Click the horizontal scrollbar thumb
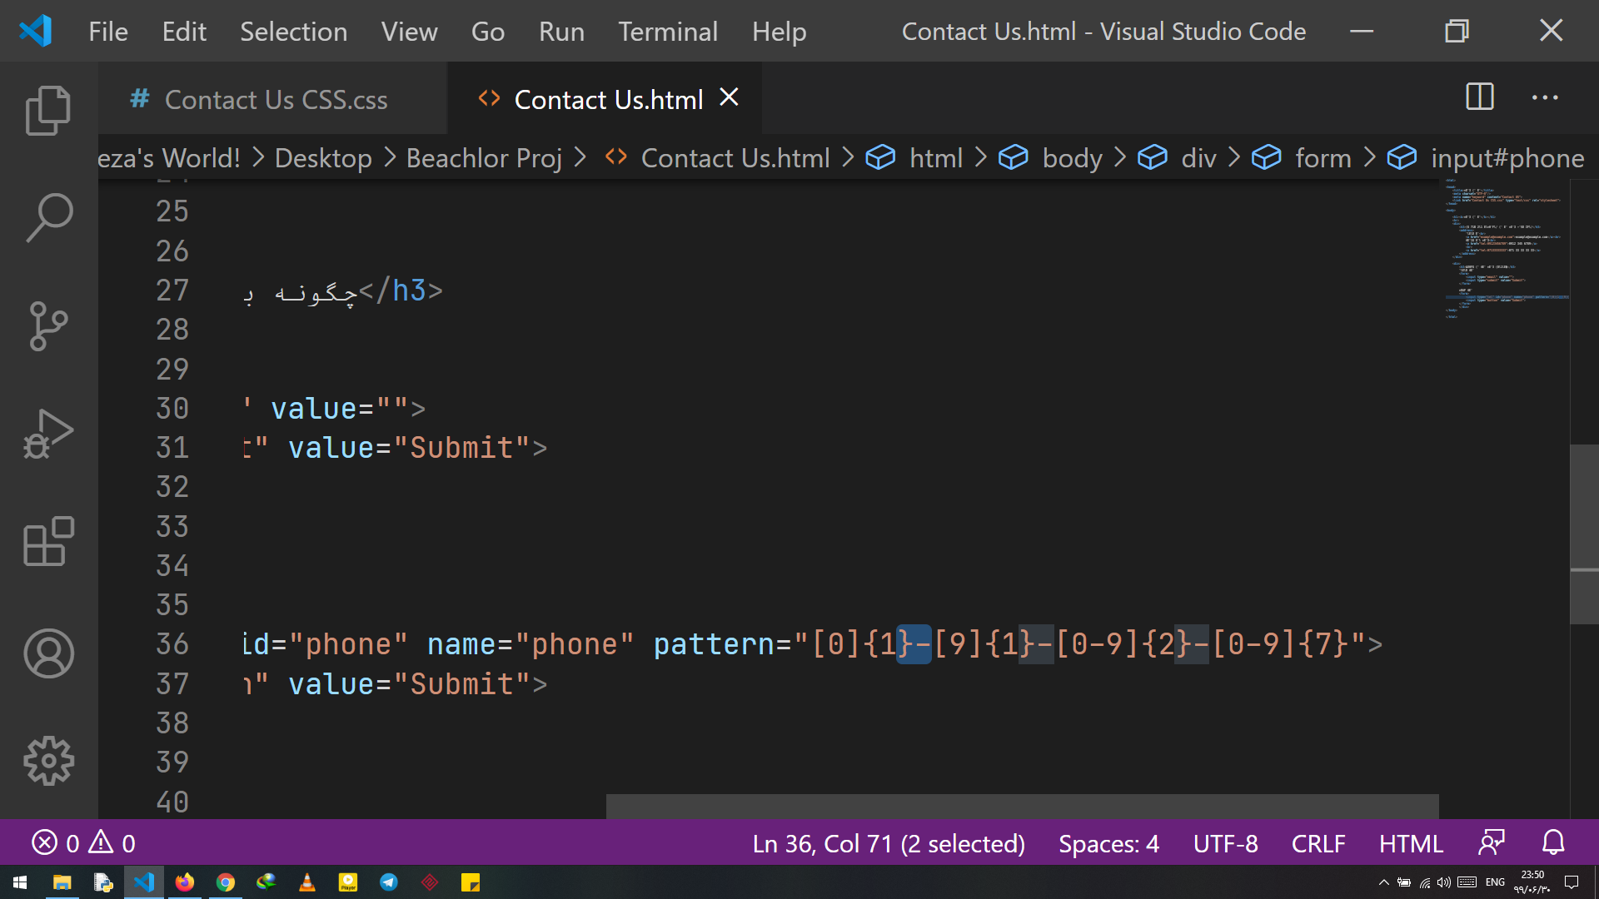Screen dimensions: 1599x899 (1022, 806)
